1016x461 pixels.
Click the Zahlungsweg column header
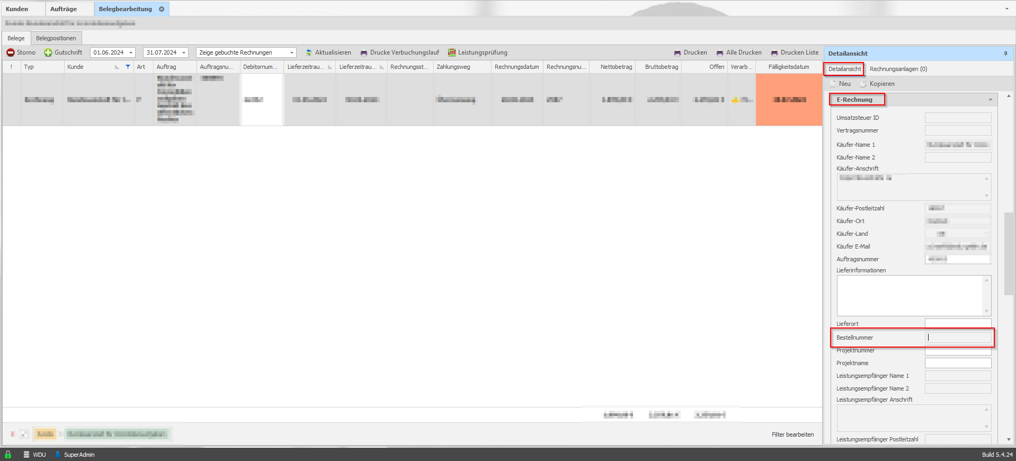462,67
